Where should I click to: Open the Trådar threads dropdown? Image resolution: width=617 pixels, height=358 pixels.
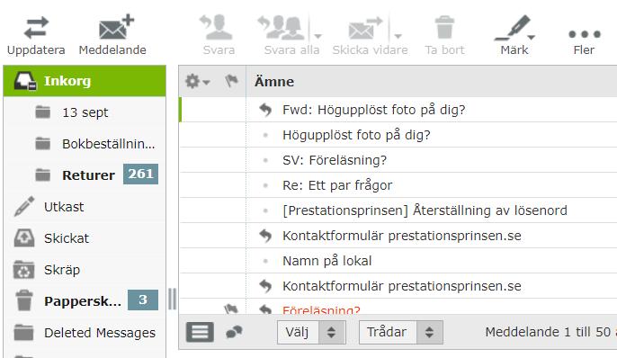click(x=401, y=333)
